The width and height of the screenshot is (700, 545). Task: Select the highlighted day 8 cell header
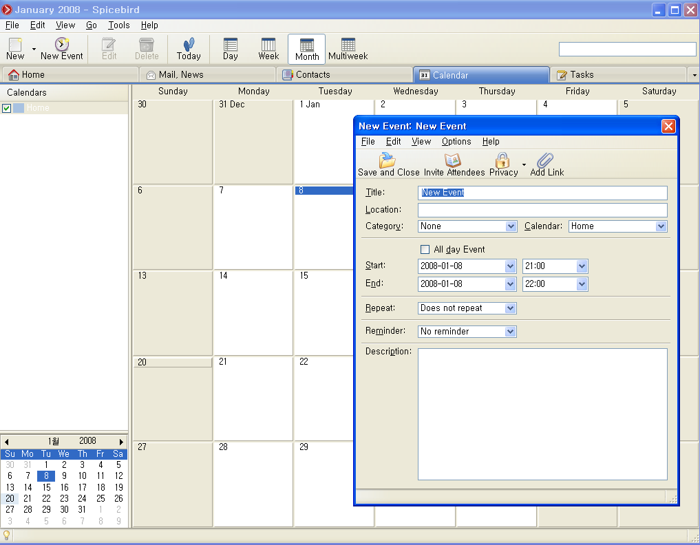(325, 191)
